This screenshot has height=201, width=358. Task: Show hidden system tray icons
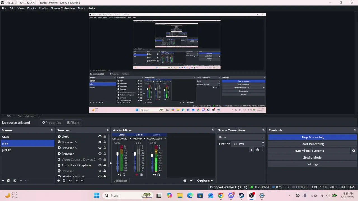[x=290, y=196]
